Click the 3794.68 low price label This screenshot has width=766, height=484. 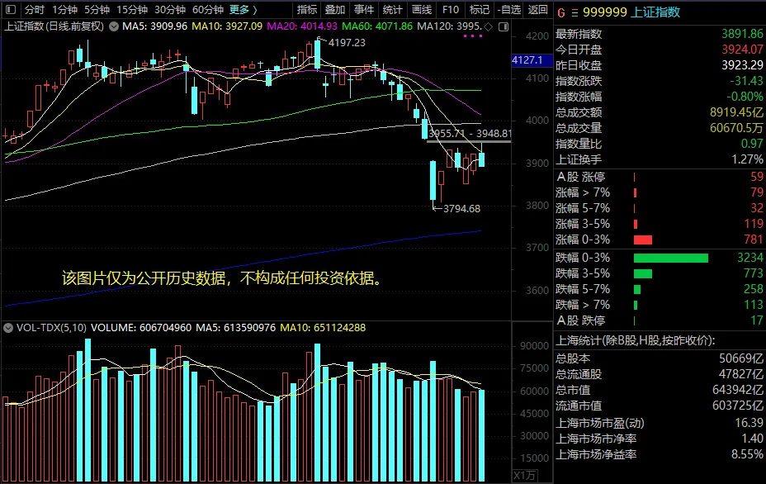pyautogui.click(x=461, y=209)
